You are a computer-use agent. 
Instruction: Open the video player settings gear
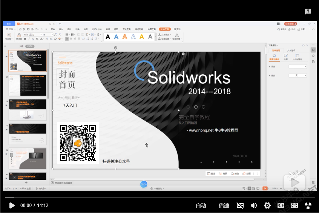click(267, 205)
